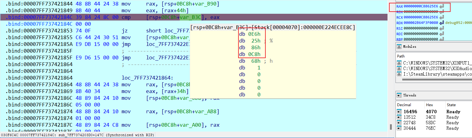This screenshot has height=138, width=472.
Task: Click the Modules panel title icon
Action: coord(399,47)
